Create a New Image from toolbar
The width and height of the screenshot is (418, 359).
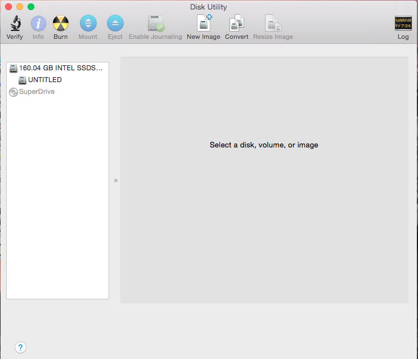pos(204,23)
